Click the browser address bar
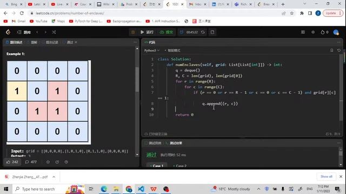This screenshot has height=194, width=346. click(x=155, y=13)
